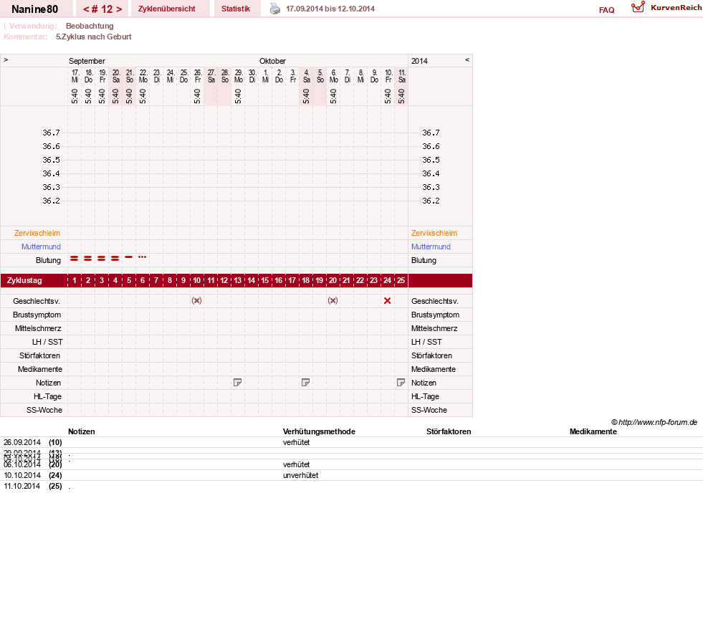Click the date header '11. Sa'
The height and width of the screenshot is (617, 703).
click(x=402, y=76)
